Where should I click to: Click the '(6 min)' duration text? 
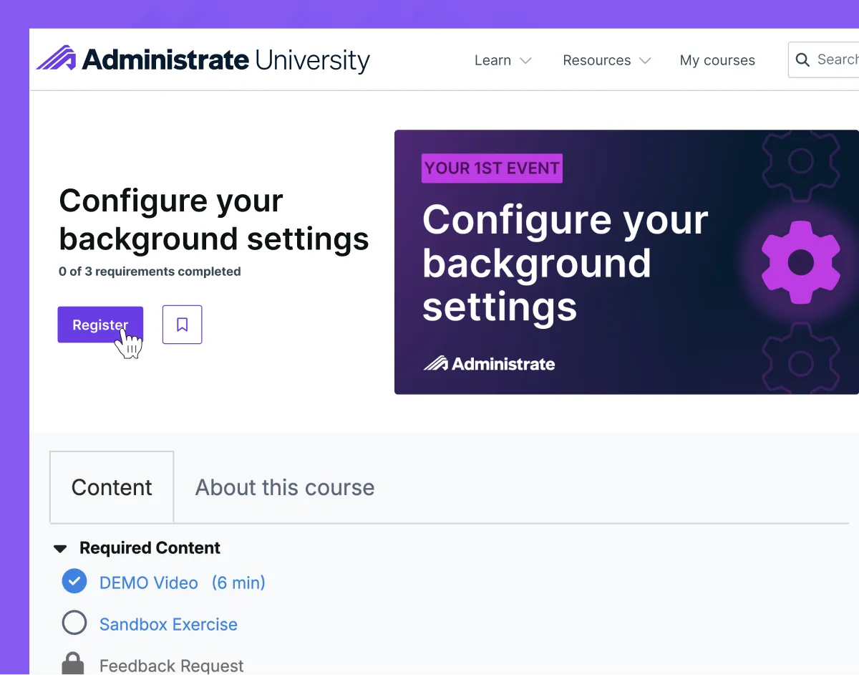pos(238,583)
